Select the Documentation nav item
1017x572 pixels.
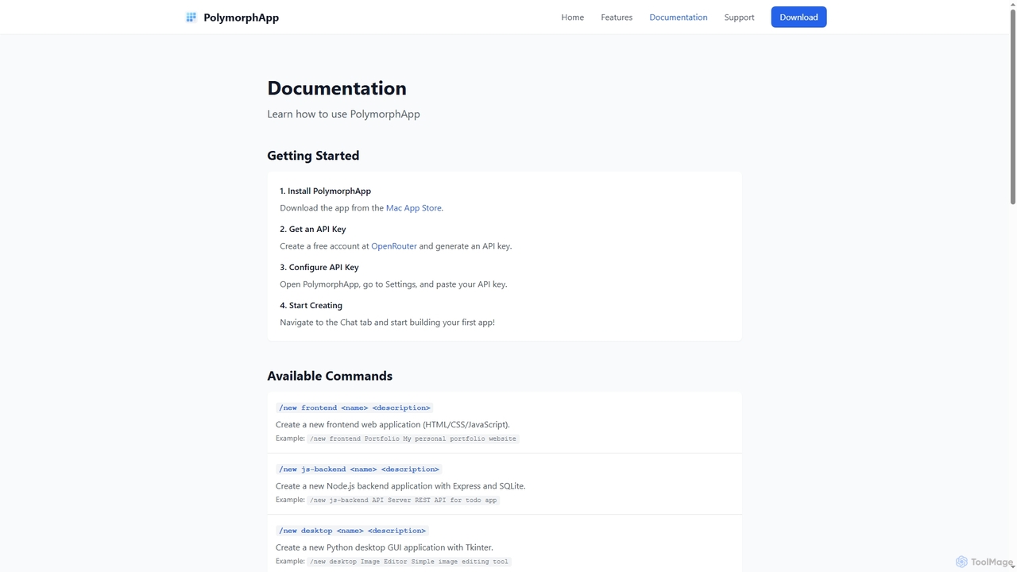678,17
